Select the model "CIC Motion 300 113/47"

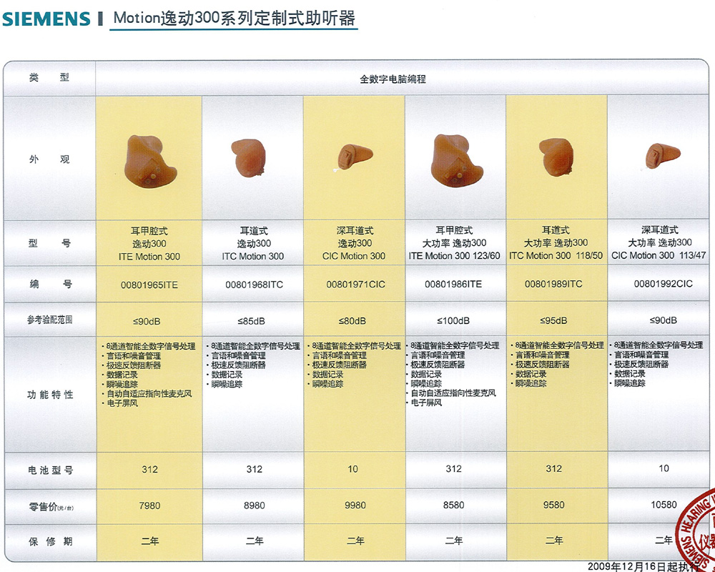659,255
